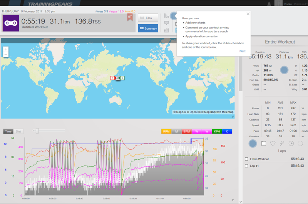The image size is (308, 204).
Task: Toggle the gray M elevation series
Action: click(176, 131)
